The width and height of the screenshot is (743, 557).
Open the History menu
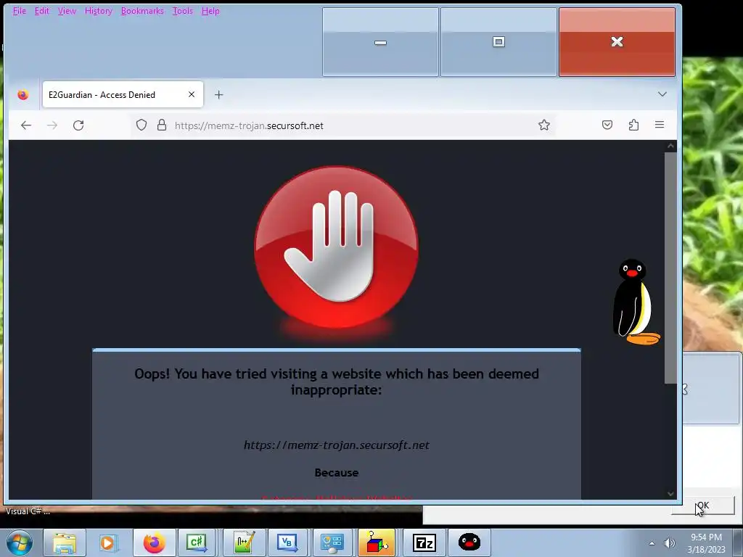click(x=99, y=11)
